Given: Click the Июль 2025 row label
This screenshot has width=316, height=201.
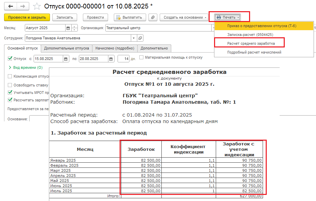Looking at the screenshot, I should click(x=61, y=191).
